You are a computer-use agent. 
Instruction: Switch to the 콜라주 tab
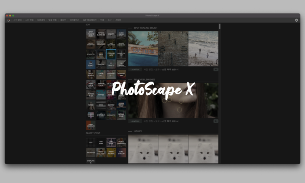(x=63, y=20)
